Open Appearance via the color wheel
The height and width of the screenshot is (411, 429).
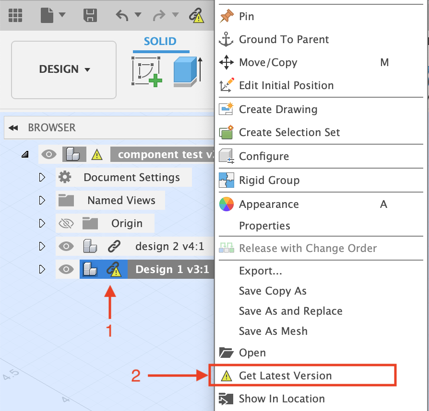pos(226,204)
